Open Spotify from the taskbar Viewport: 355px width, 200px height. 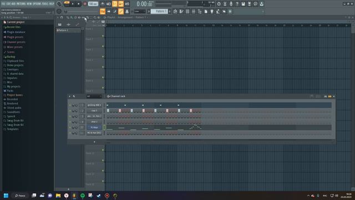point(83,196)
